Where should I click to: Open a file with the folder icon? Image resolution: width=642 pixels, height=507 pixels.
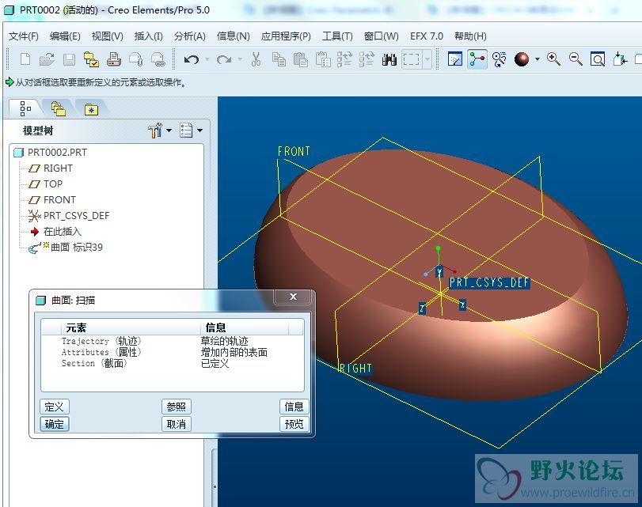tap(47, 60)
